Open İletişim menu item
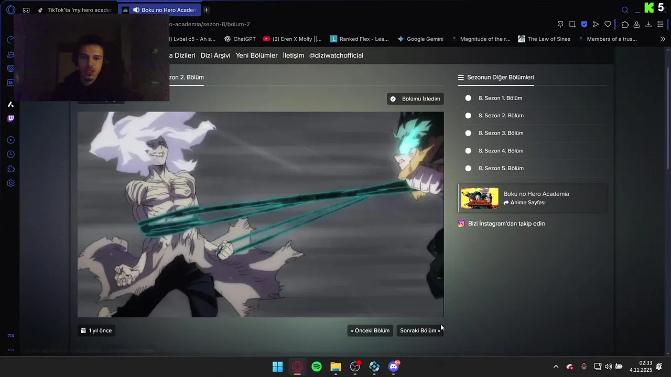 [x=293, y=56]
